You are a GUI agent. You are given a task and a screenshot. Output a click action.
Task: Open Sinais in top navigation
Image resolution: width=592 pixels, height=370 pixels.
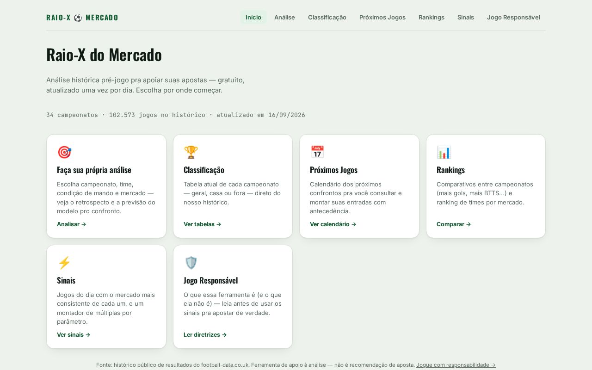(466, 17)
